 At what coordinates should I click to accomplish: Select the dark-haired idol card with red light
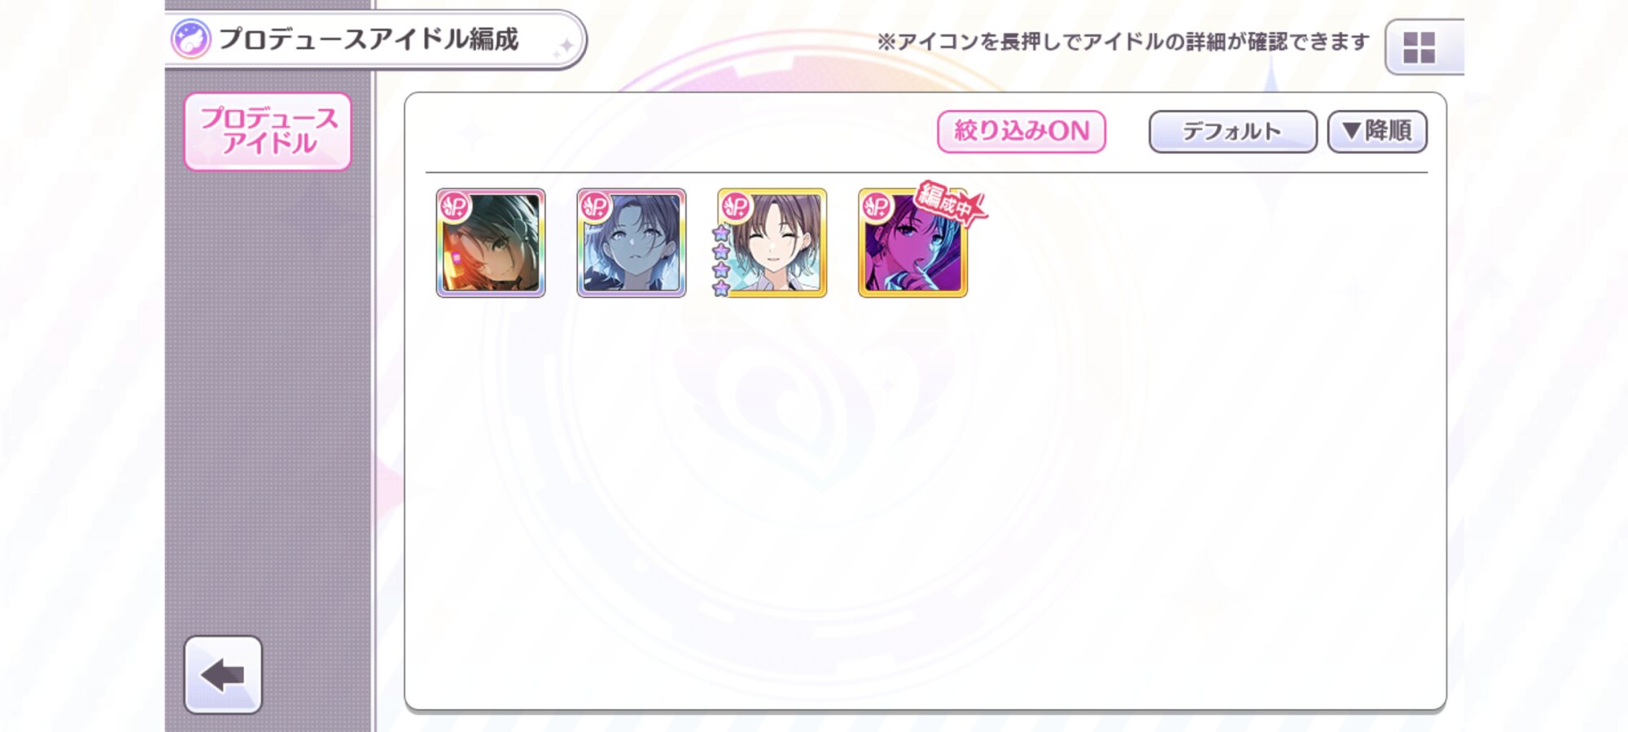pos(491,243)
